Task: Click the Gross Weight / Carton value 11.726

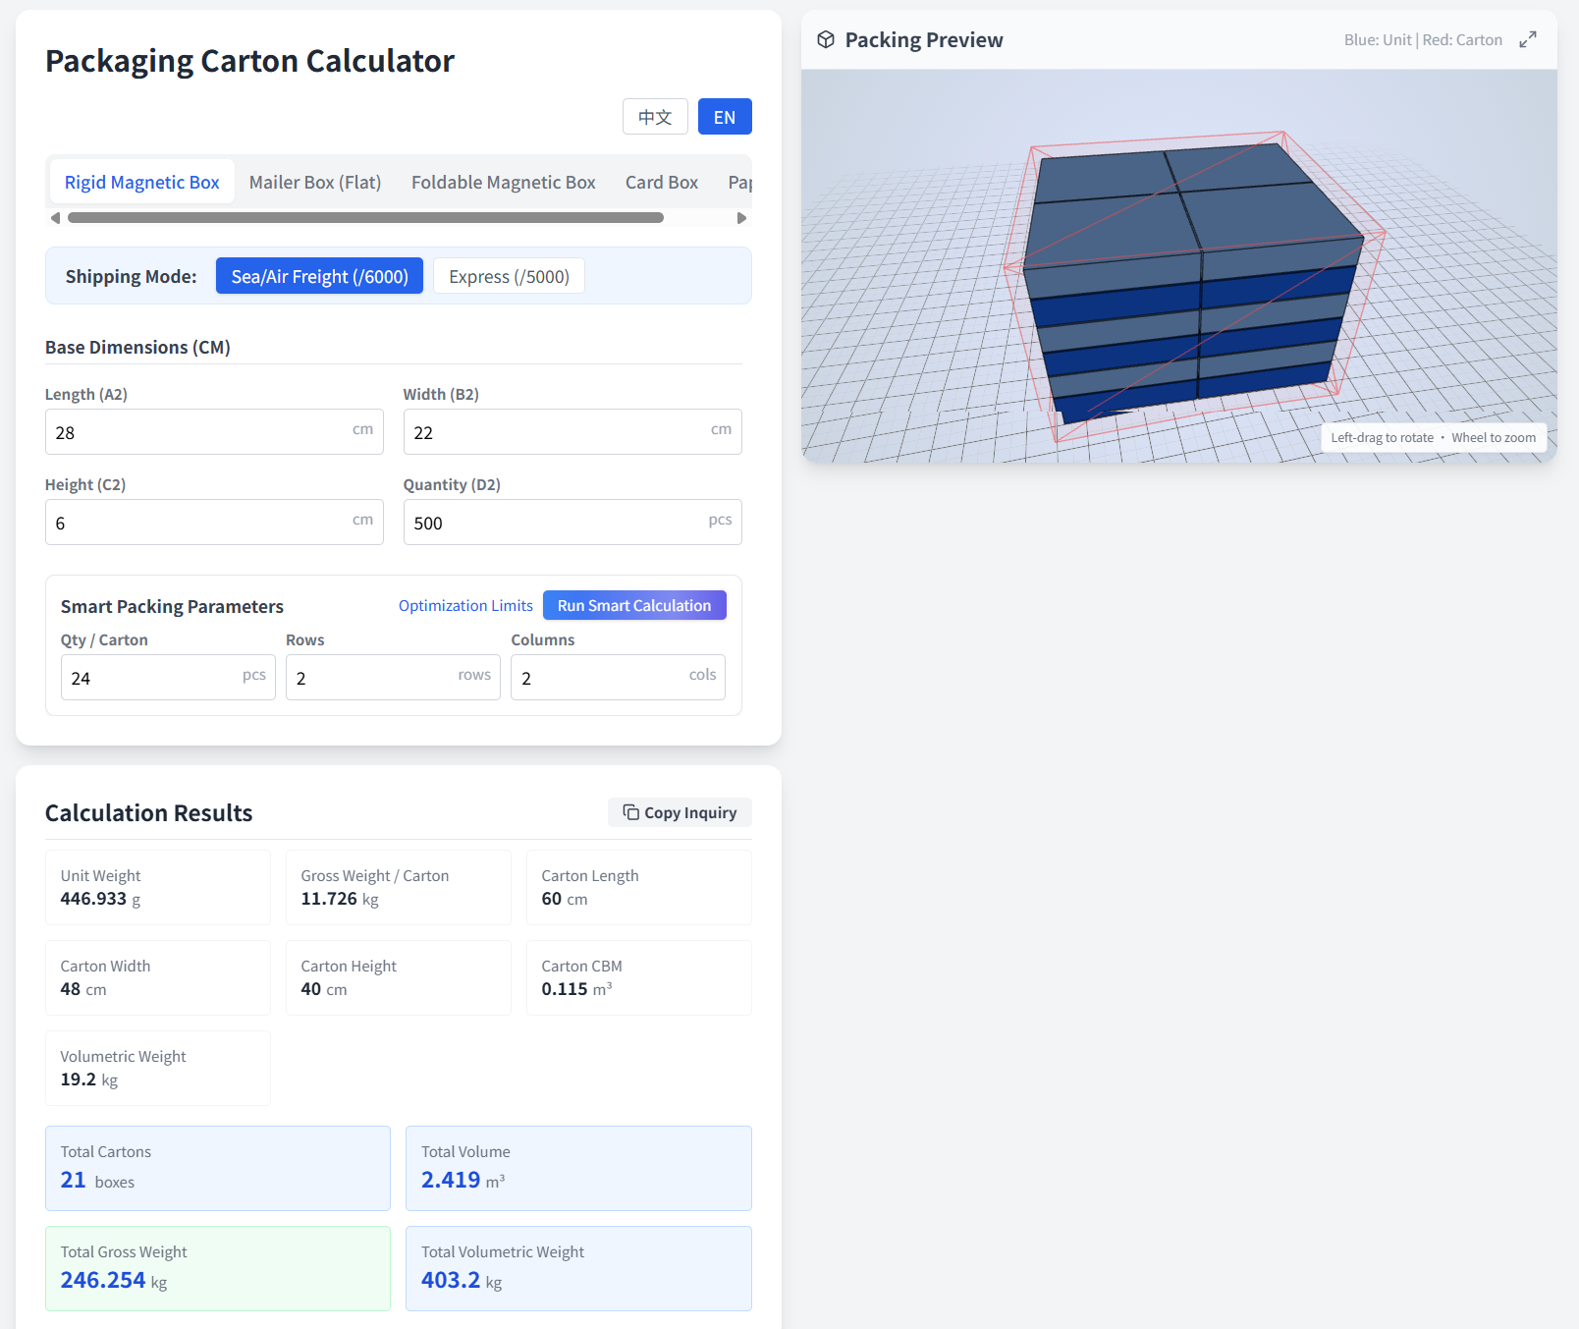Action: [329, 899]
